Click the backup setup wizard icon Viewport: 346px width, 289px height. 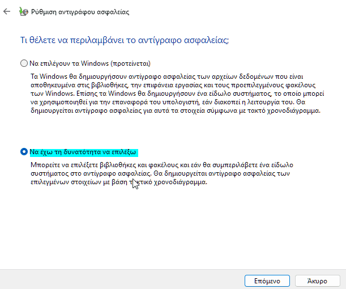click(24, 12)
